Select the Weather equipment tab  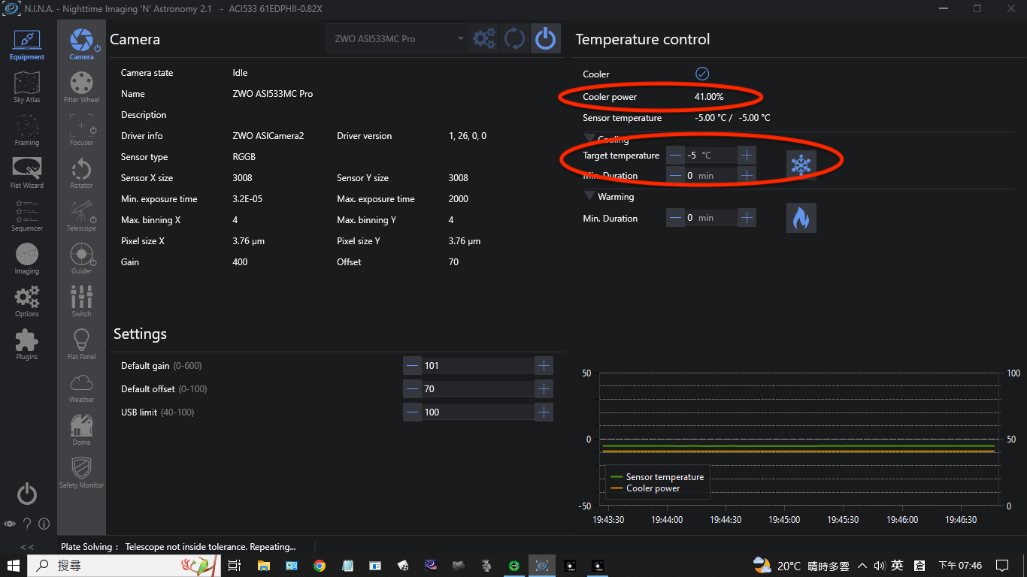pos(81,387)
